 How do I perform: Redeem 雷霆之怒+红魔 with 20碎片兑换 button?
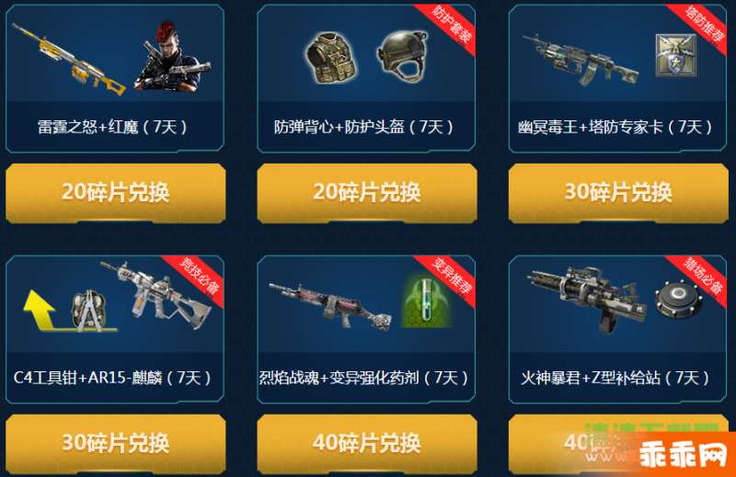coord(116,192)
